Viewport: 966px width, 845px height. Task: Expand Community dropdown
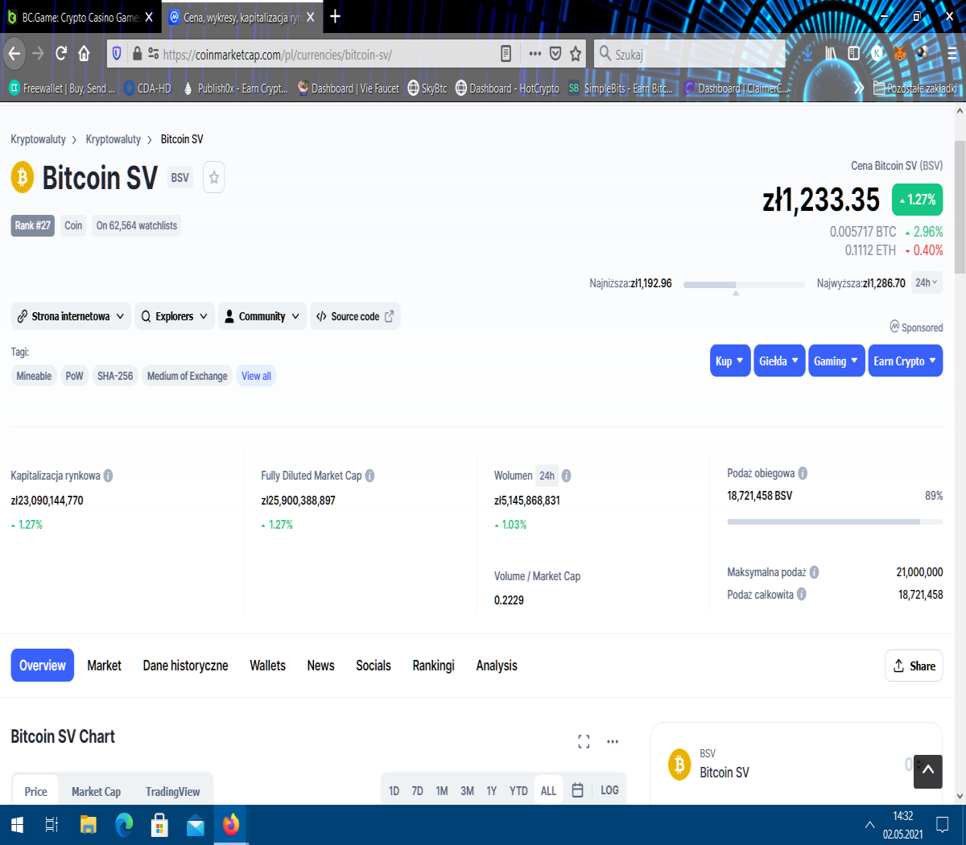pyautogui.click(x=262, y=316)
